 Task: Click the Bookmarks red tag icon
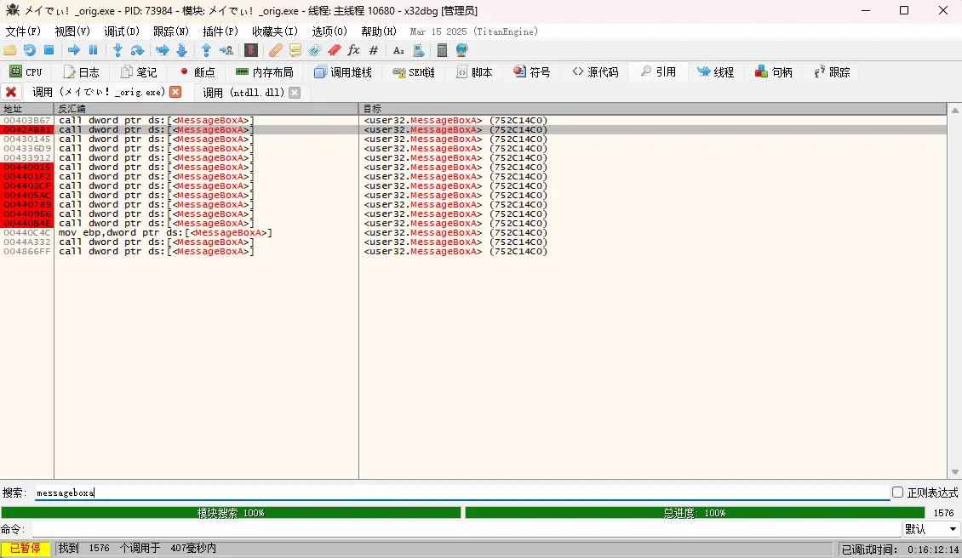click(x=335, y=50)
